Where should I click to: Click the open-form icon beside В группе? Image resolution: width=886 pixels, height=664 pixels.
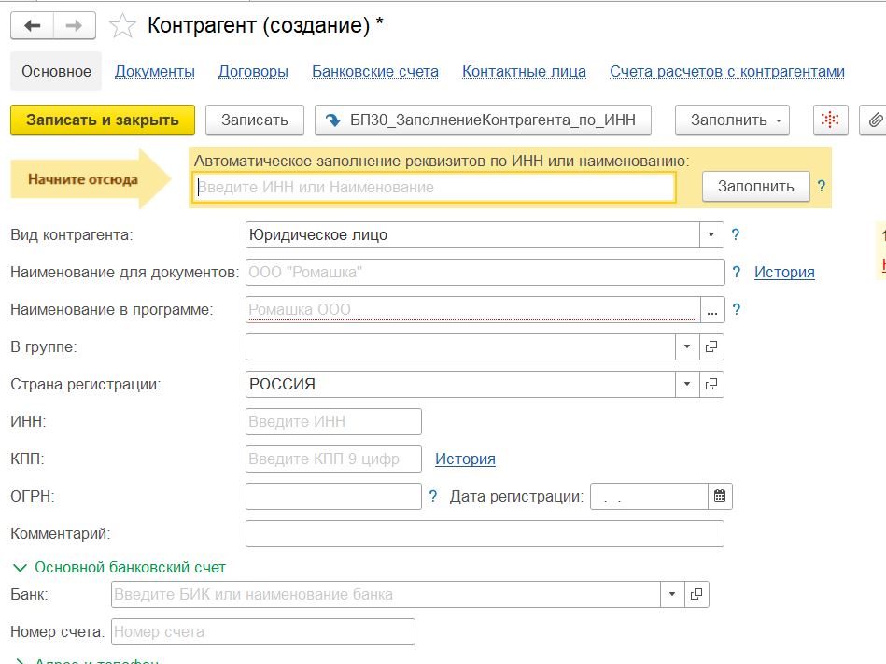coord(711,346)
